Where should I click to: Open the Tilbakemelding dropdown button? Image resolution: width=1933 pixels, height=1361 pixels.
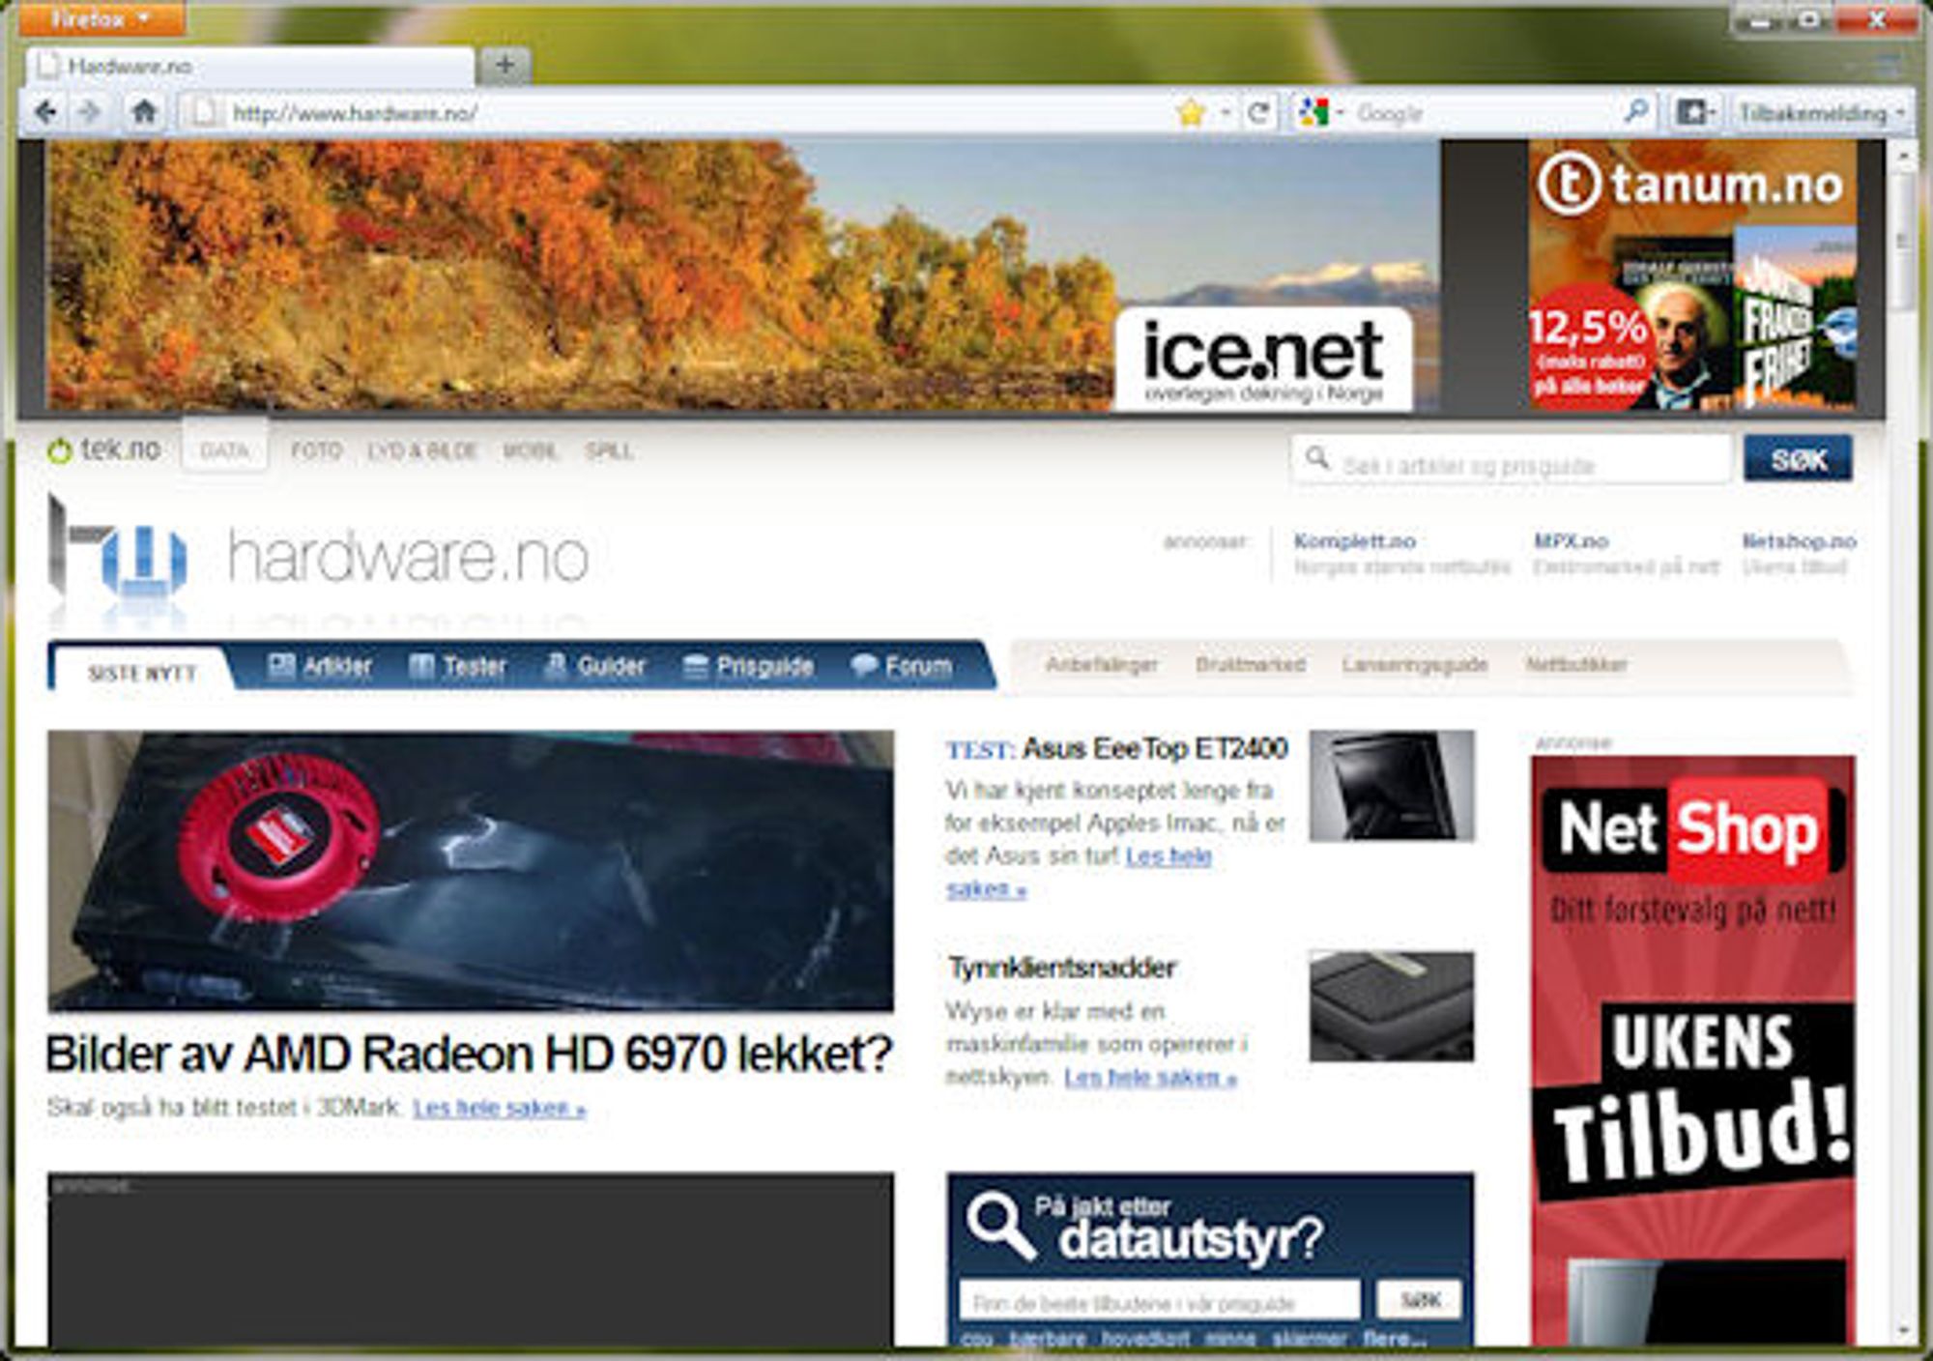pos(1821,114)
